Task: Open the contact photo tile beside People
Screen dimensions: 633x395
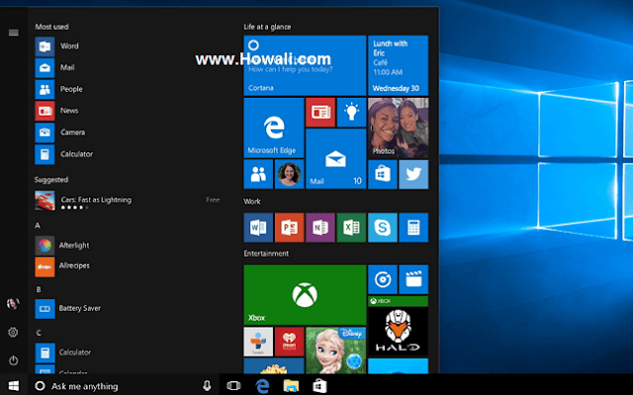Action: click(x=290, y=174)
